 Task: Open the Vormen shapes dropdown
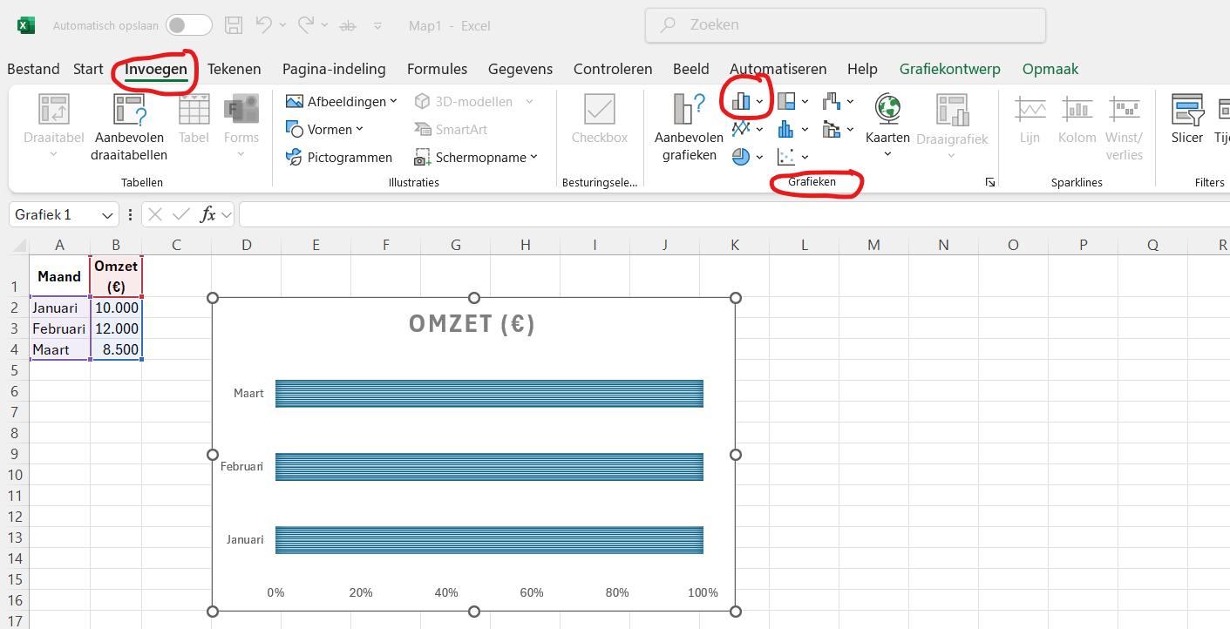pyautogui.click(x=324, y=129)
